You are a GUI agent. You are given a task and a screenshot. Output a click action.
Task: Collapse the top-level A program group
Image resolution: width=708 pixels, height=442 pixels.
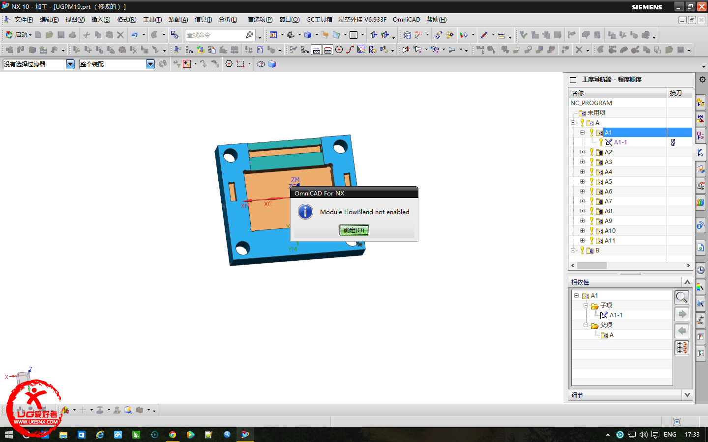pos(573,123)
